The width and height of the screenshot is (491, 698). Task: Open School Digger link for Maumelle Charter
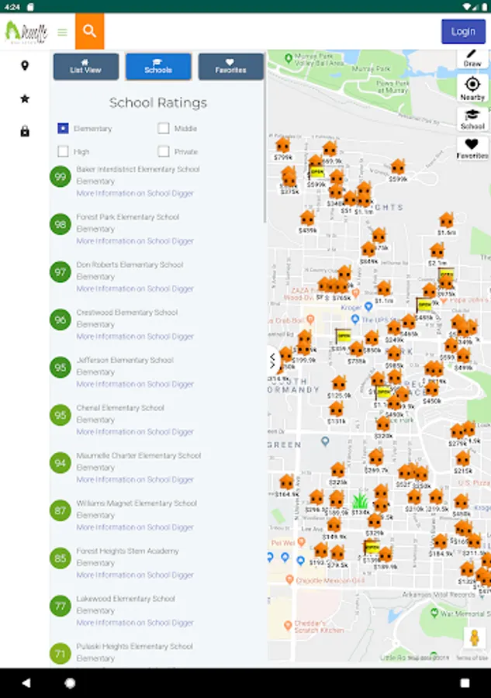pos(135,479)
